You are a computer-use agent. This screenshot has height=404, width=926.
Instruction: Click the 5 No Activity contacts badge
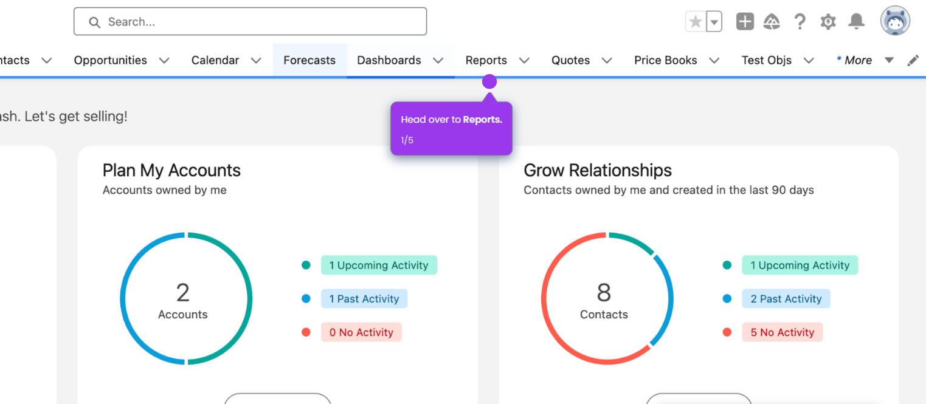(x=782, y=332)
